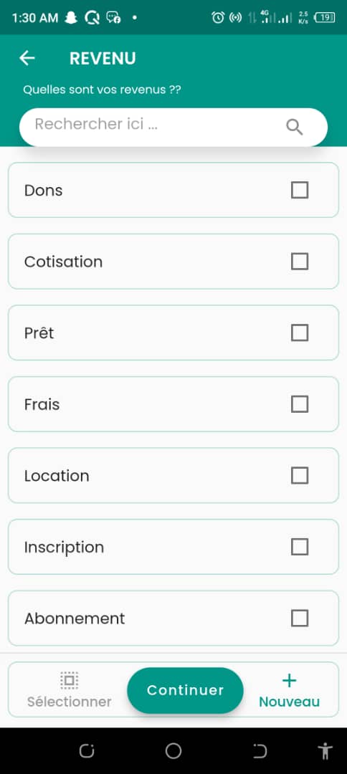Tick the Location checkbox
The width and height of the screenshot is (347, 774).
coord(300,475)
